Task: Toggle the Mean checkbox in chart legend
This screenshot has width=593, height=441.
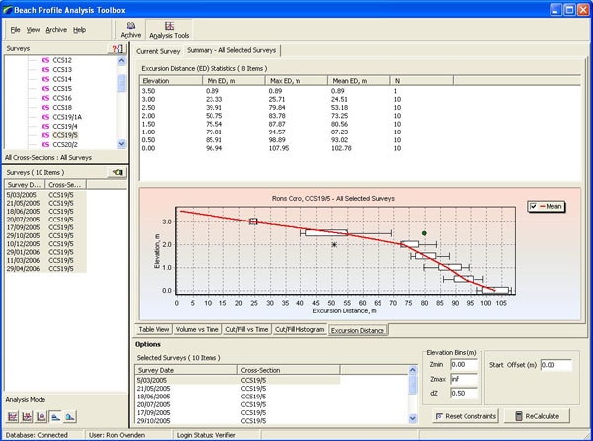Action: 536,206
